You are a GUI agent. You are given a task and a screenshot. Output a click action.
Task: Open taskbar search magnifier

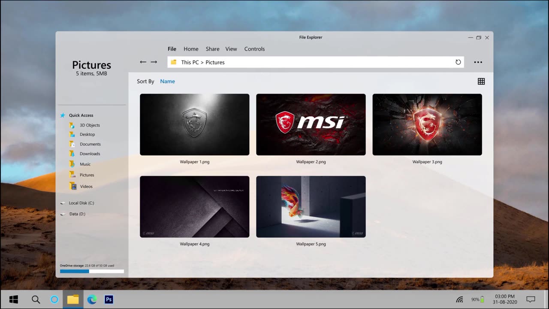[36, 300]
